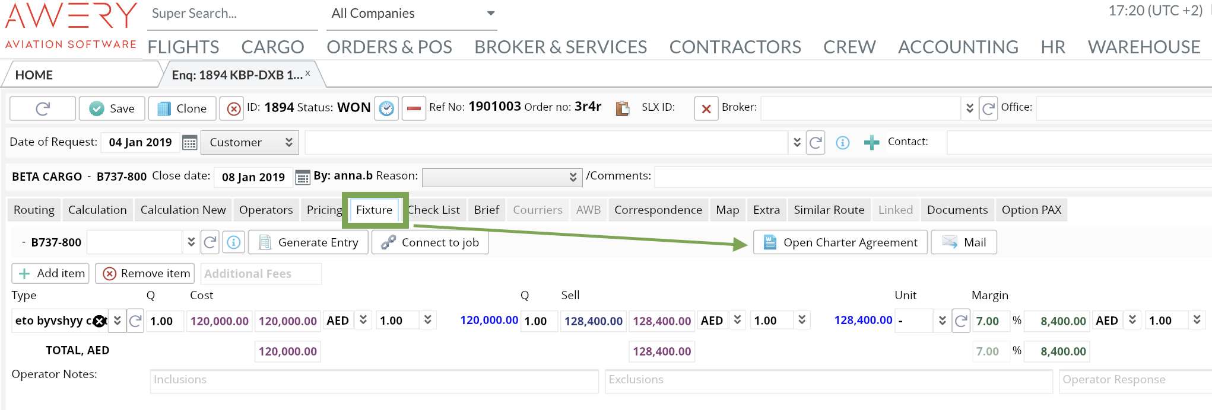
Task: Close the Enq: 1894 KBP-DXB tab
Action: tap(307, 73)
